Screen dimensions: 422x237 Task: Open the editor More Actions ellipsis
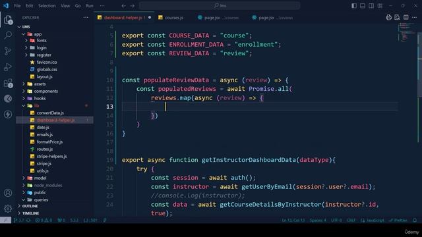point(414,18)
